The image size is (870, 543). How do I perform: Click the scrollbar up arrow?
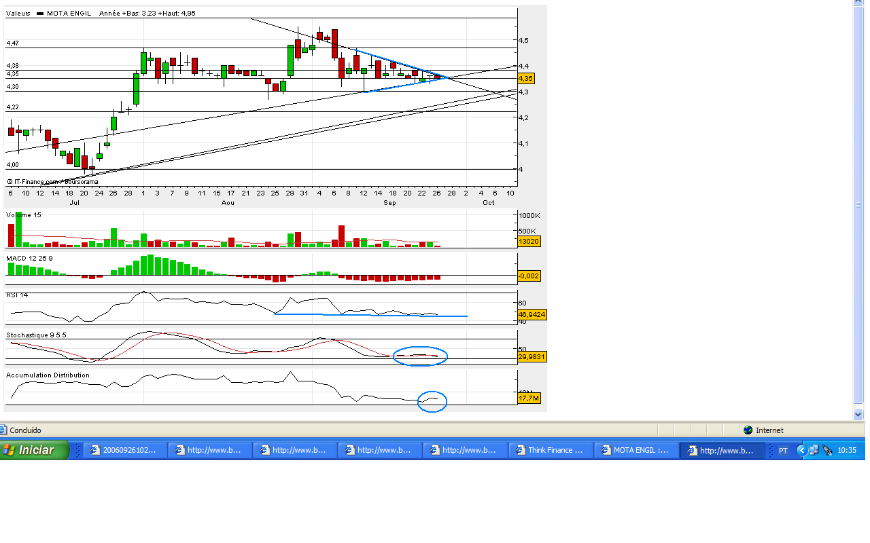click(858, 3)
